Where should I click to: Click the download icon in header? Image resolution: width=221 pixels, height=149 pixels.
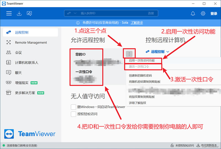coord(19,13)
